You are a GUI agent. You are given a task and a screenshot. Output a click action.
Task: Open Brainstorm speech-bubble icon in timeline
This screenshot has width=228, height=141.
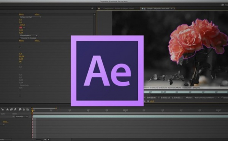coord(20,110)
